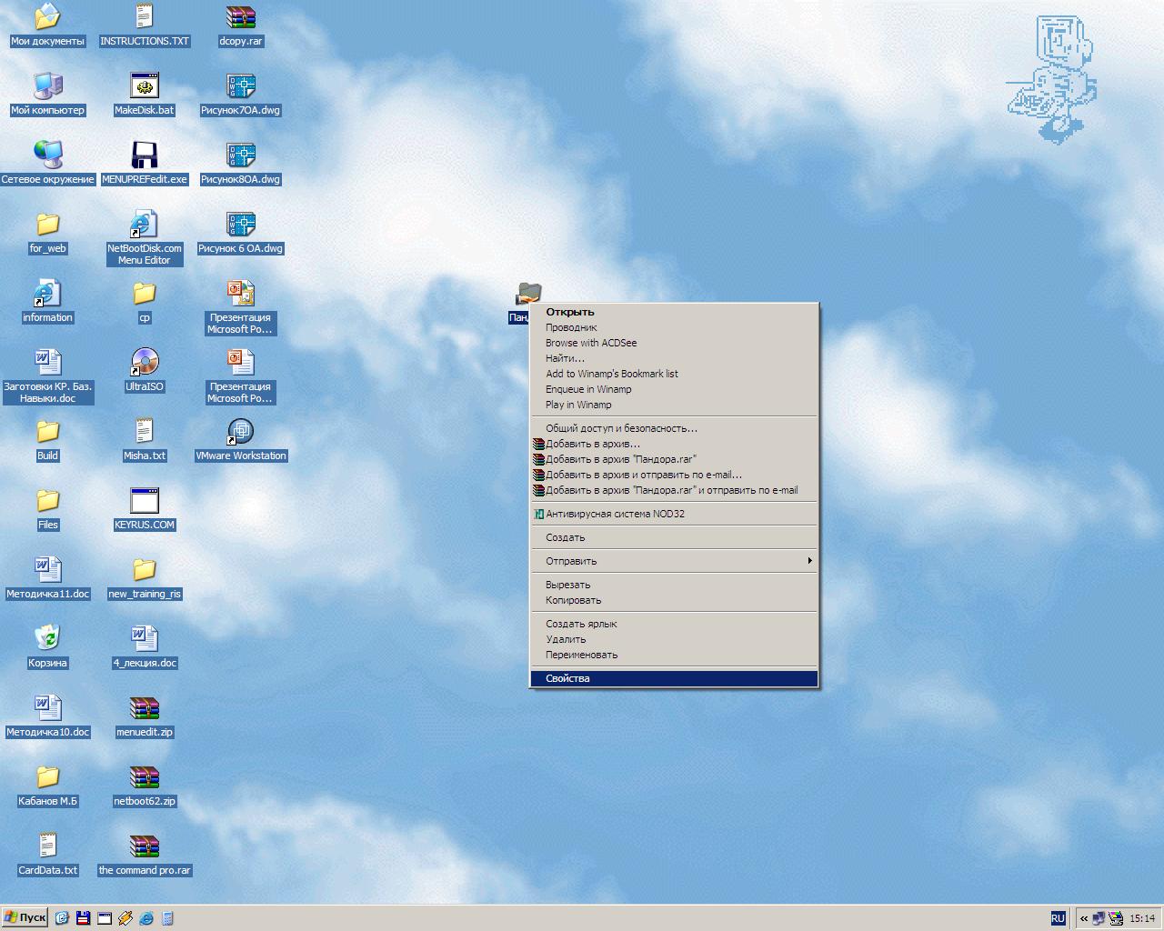The image size is (1164, 931).
Task: Choose Антивирусная система NOD32 menu item
Action: click(x=615, y=514)
